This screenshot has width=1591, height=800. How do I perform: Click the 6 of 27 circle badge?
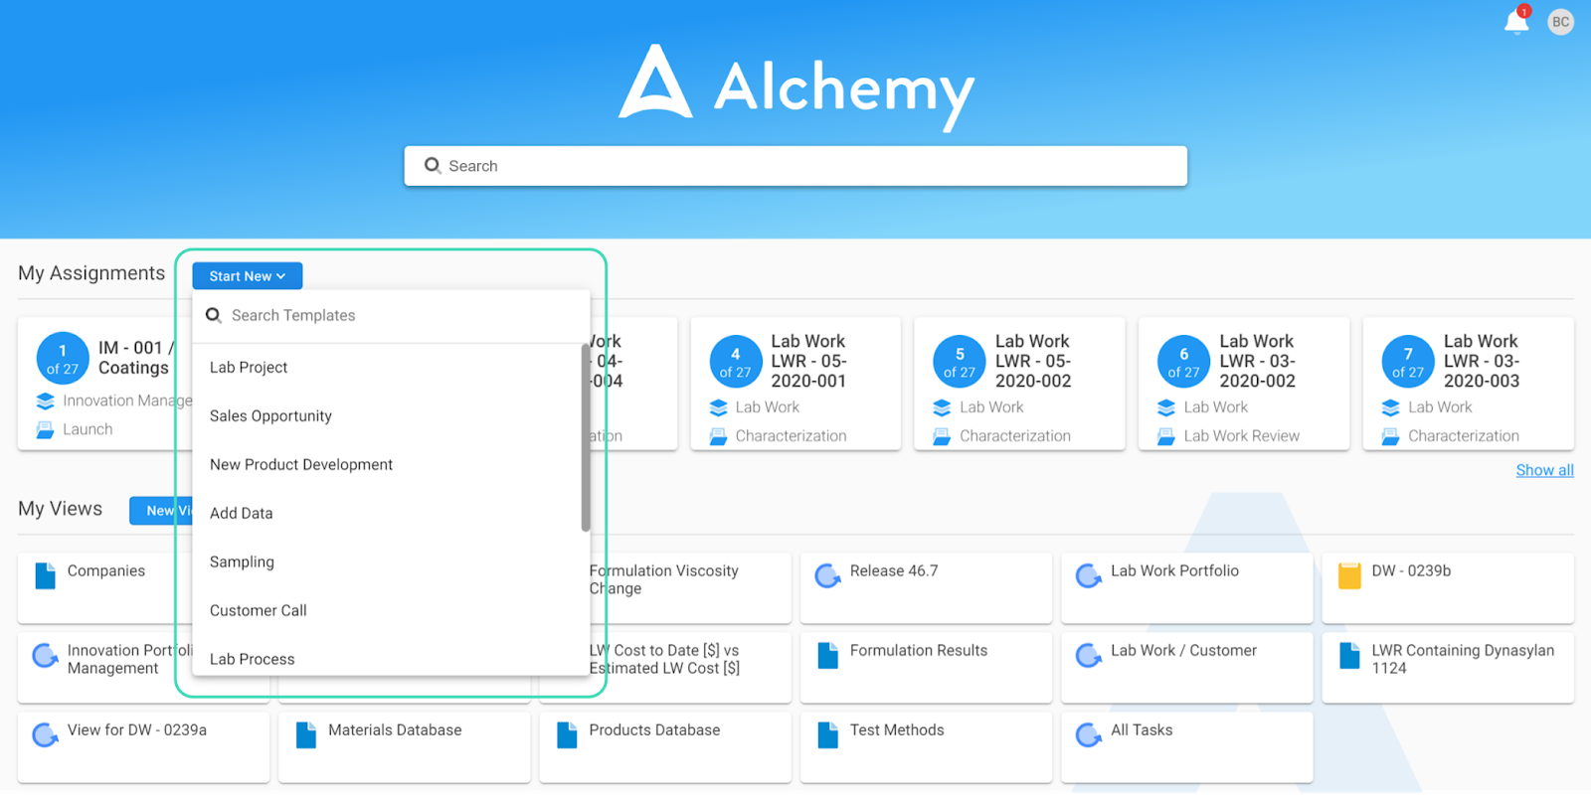tap(1183, 362)
